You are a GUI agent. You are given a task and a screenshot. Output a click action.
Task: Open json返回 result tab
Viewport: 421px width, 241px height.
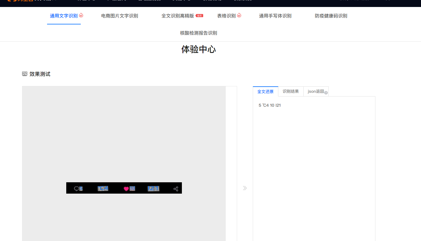click(x=316, y=92)
